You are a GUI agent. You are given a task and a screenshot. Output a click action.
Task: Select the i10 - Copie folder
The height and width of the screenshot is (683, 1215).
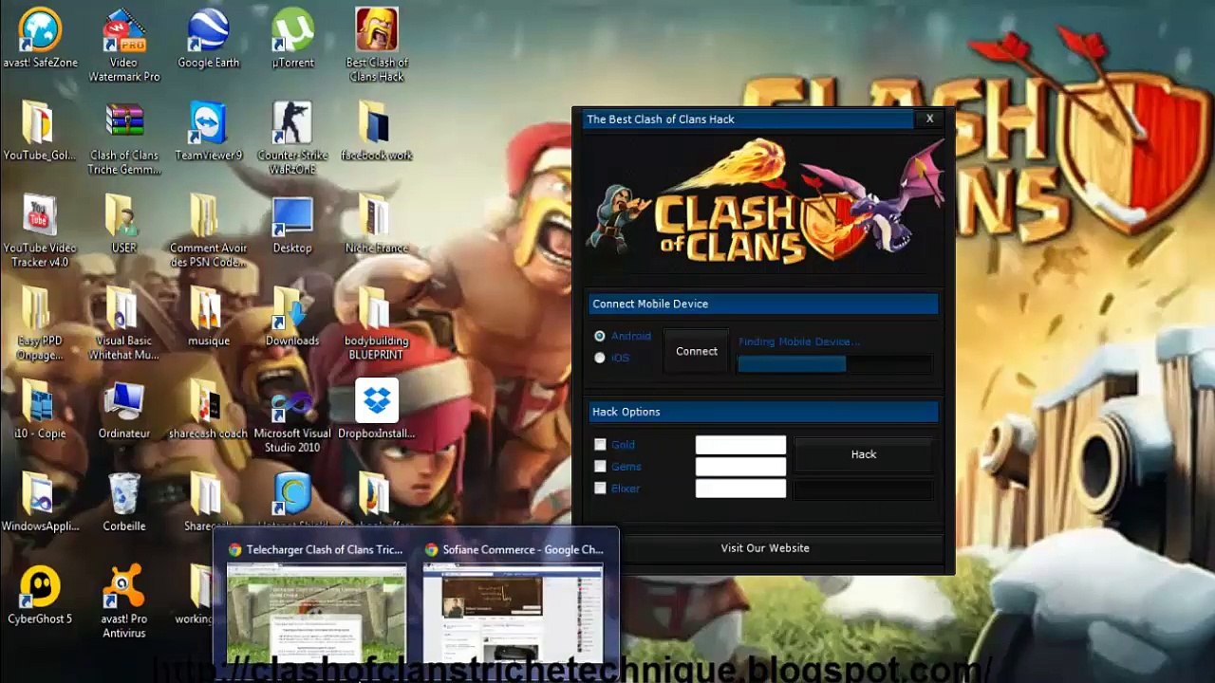click(40, 410)
